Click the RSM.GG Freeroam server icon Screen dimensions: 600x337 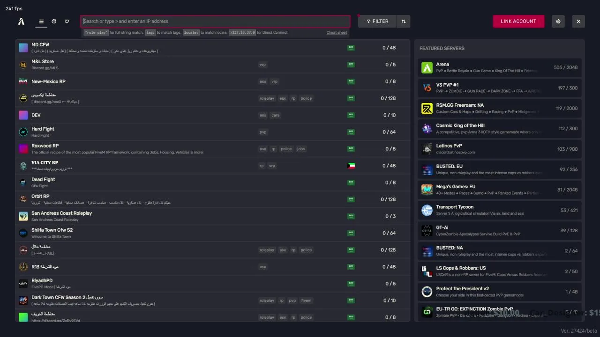pos(427,108)
